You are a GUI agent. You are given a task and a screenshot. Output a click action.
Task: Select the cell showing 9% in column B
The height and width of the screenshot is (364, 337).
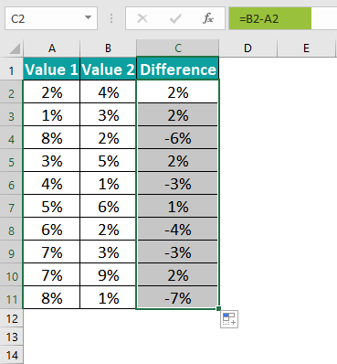108,275
